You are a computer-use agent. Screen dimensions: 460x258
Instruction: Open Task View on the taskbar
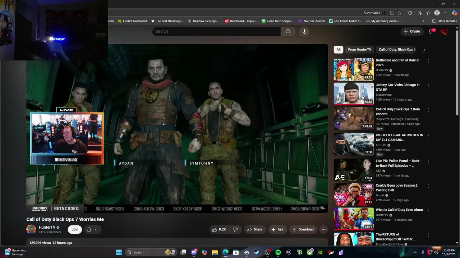(x=183, y=252)
